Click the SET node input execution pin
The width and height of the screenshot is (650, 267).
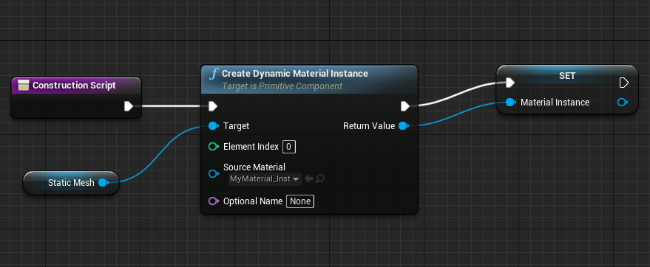pos(510,83)
